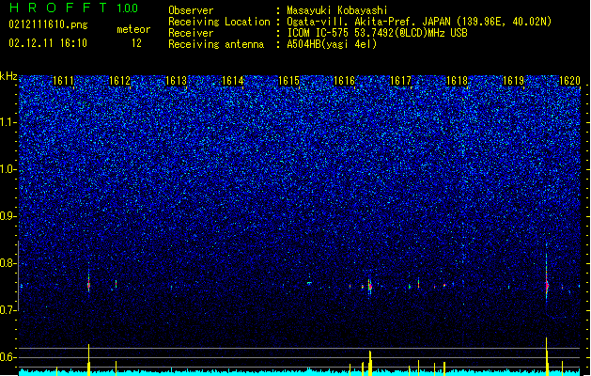Screen dimensions: 591x376
Task: Click the Receiving antenna label
Action: [x=216, y=44]
